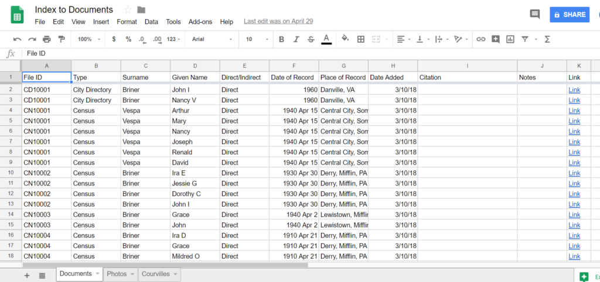Switch to the Photos sheet tab
The height and width of the screenshot is (282, 600).
pos(121,274)
